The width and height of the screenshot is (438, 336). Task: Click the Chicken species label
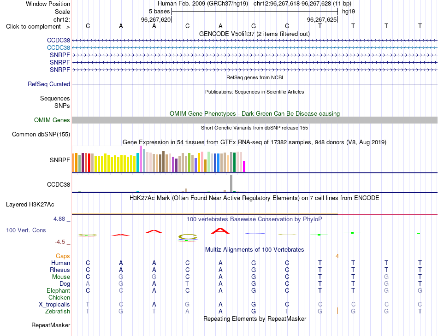(x=59, y=297)
